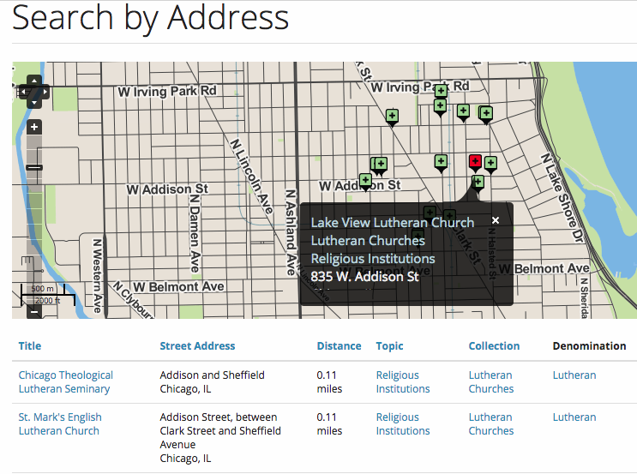
Task: Click the Addison Street, between Clark Street address
Action: 220,437
